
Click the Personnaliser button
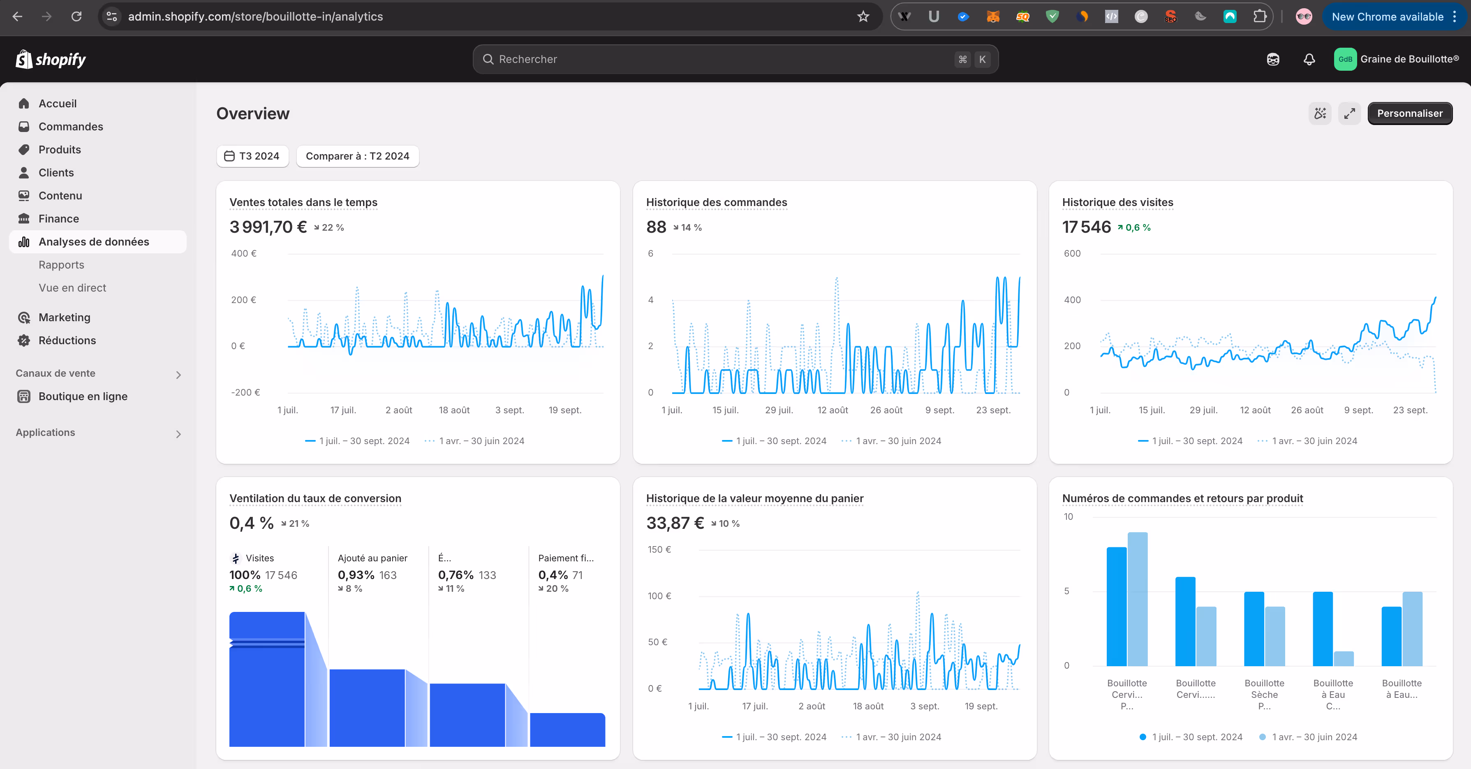1409,113
